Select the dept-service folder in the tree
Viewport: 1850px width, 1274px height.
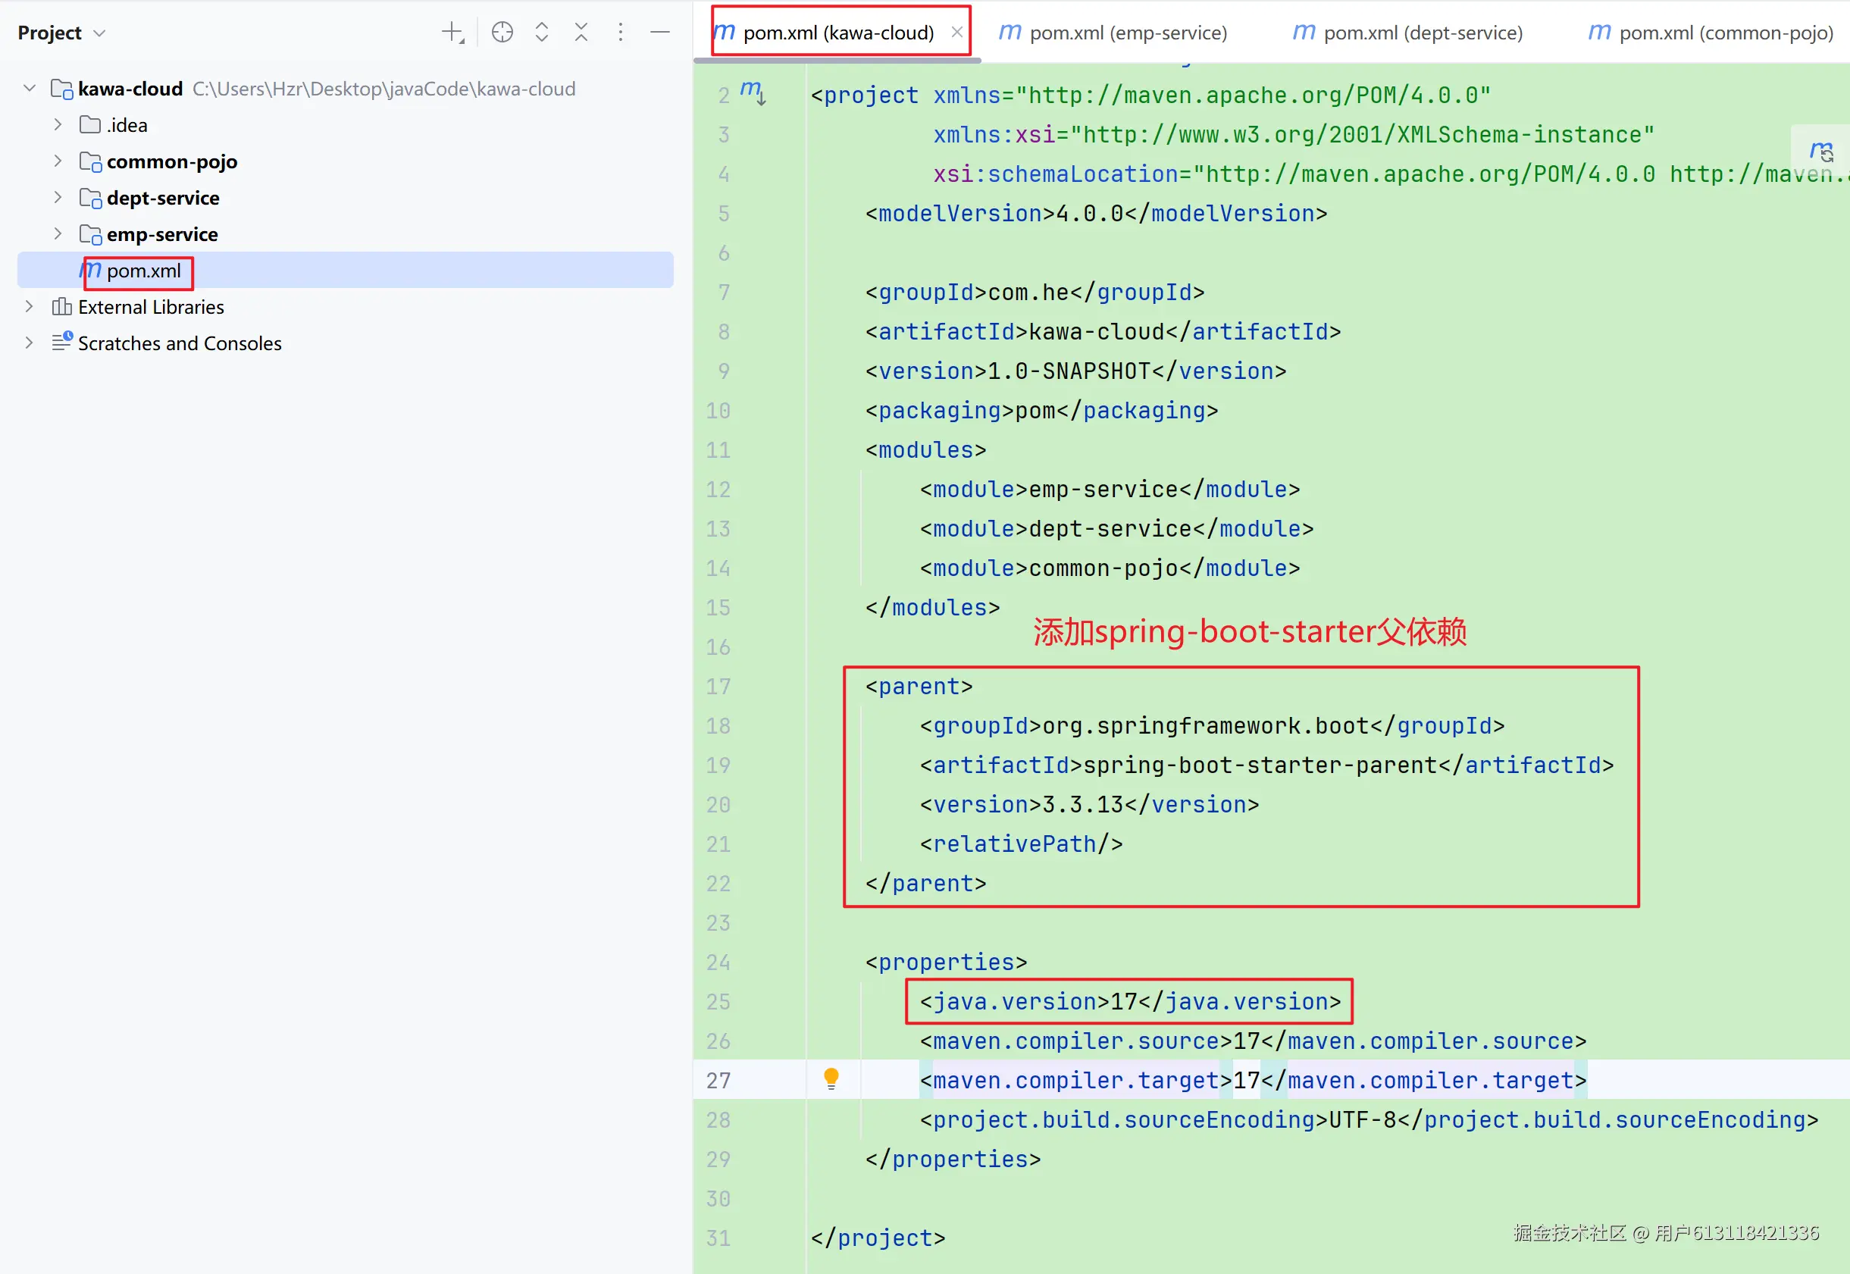[x=163, y=198]
